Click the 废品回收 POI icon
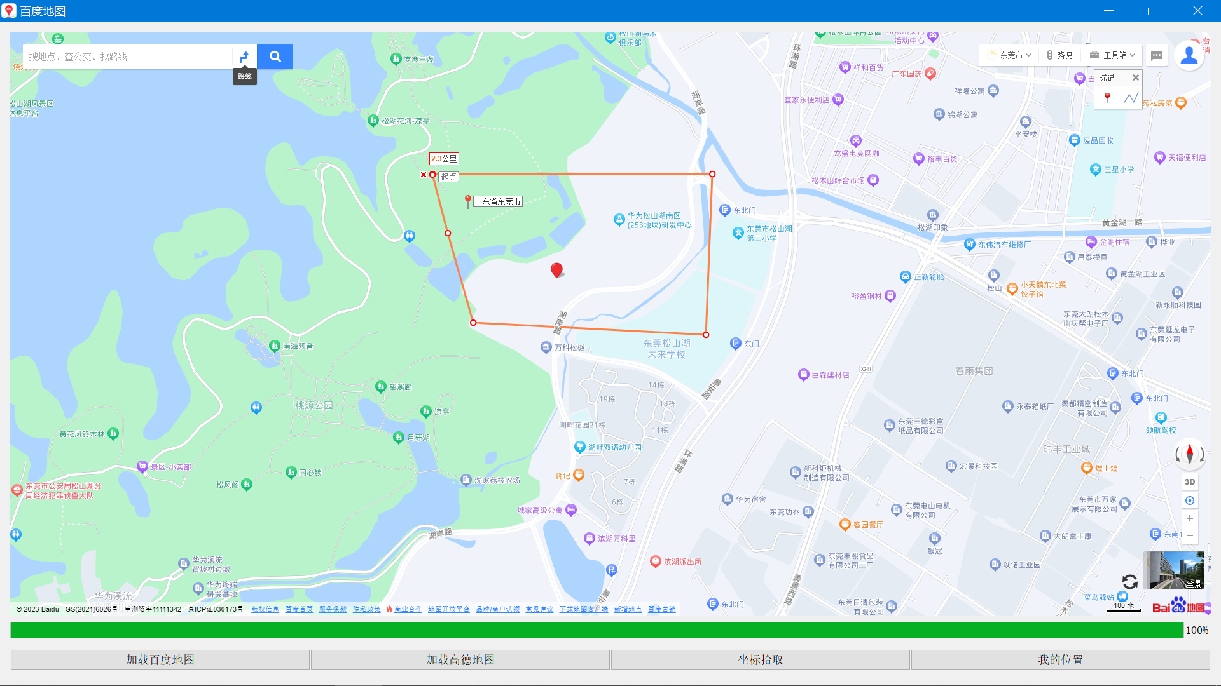The height and width of the screenshot is (686, 1221). pos(1075,140)
